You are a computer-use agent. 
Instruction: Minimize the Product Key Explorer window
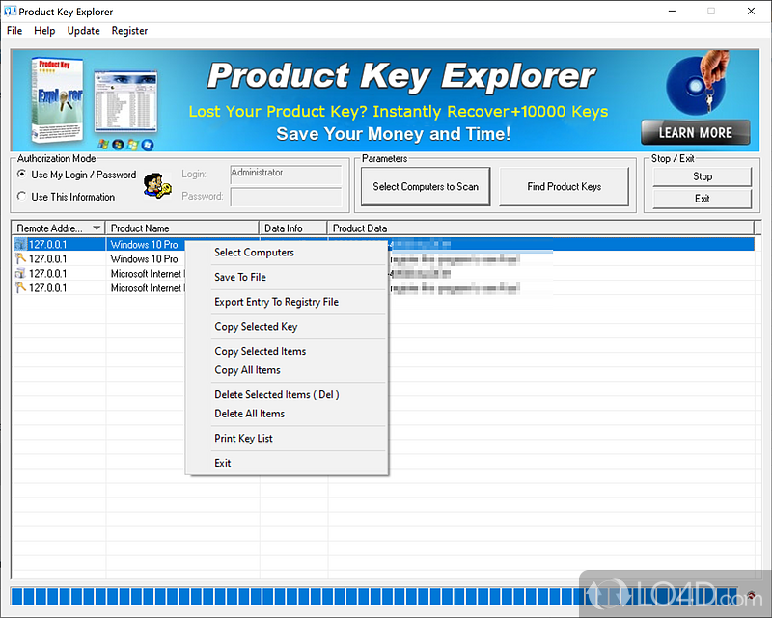coord(672,11)
